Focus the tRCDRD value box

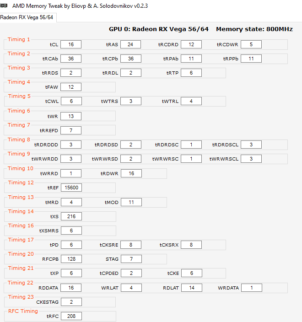(191, 44)
